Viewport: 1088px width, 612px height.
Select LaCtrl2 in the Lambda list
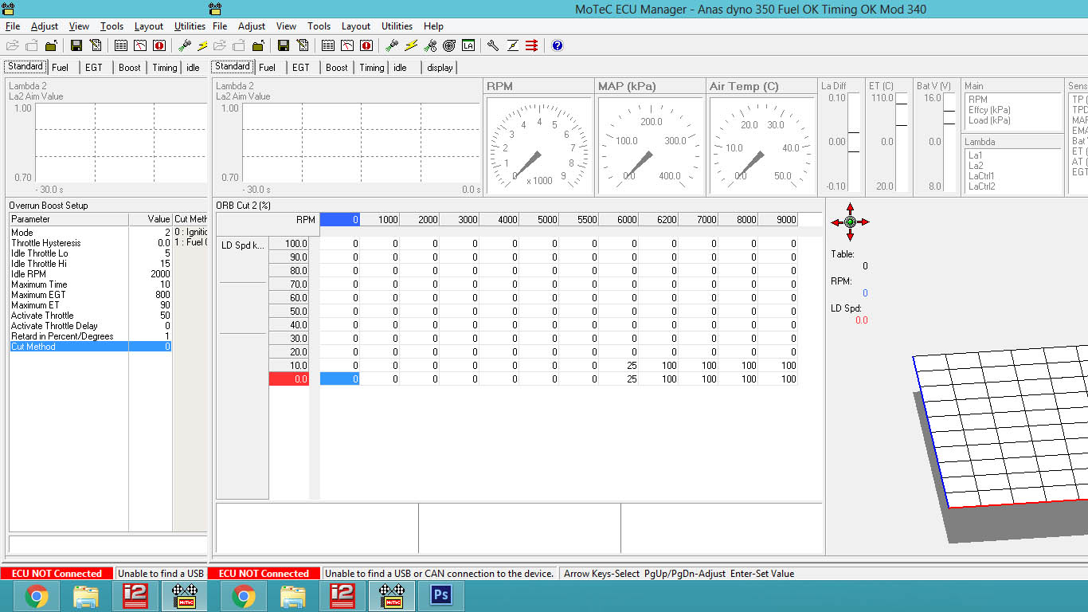click(x=981, y=186)
